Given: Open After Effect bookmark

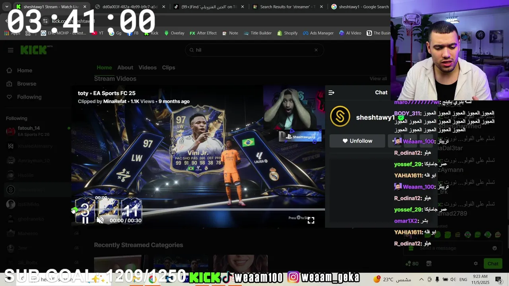Looking at the screenshot, I should (203, 33).
